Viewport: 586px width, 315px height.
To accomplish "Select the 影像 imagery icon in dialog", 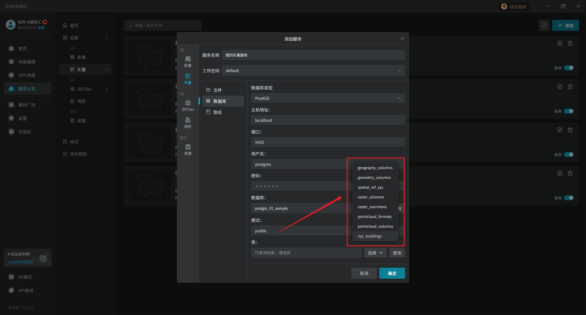I will [188, 61].
